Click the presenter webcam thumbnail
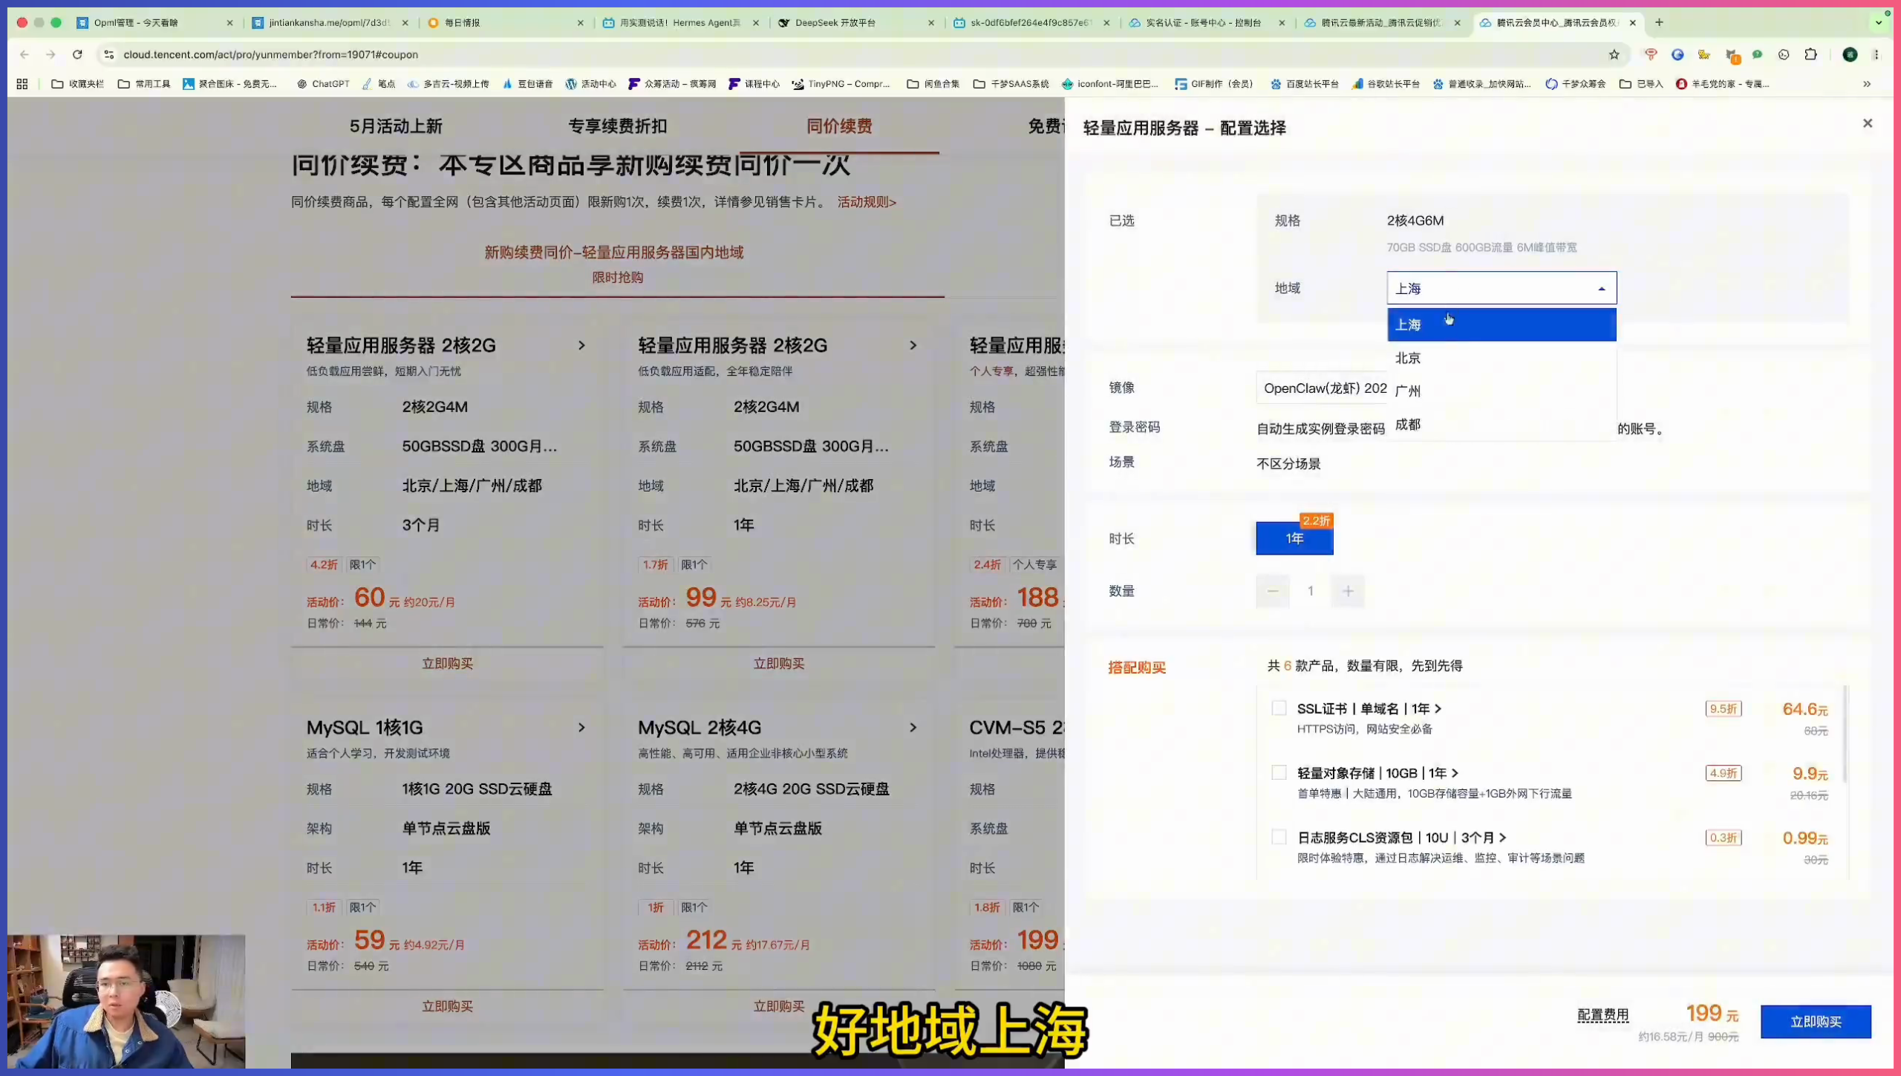 (x=126, y=1001)
